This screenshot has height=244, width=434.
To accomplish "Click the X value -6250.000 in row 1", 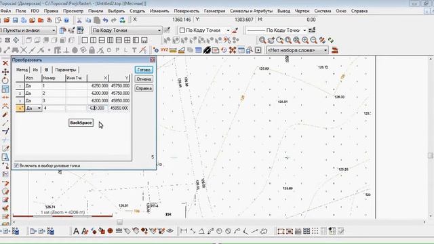I will click(98, 86).
